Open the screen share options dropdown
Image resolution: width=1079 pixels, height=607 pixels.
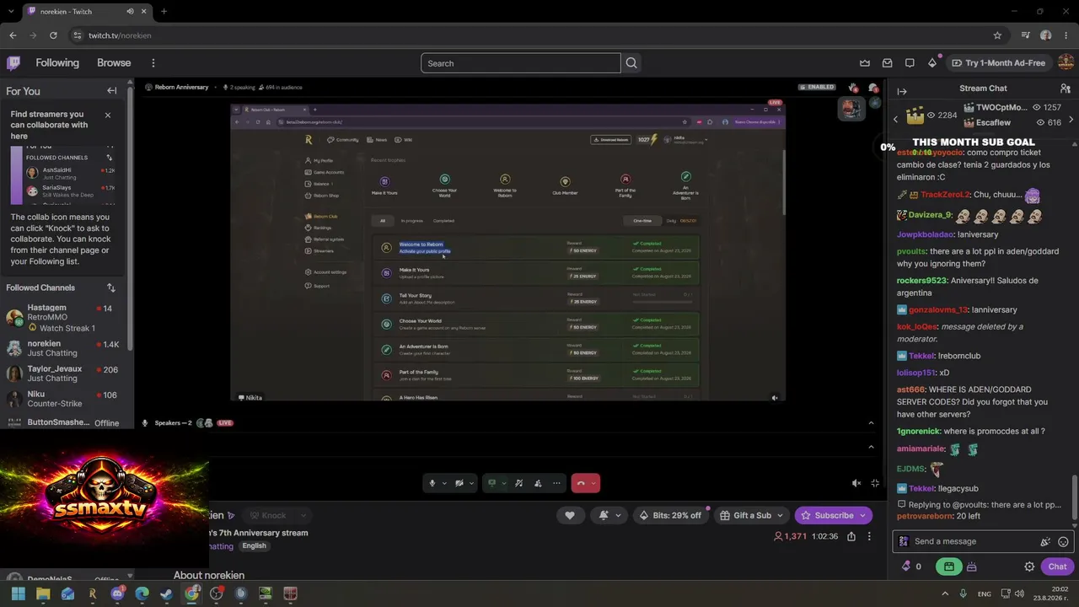pyautogui.click(x=504, y=483)
